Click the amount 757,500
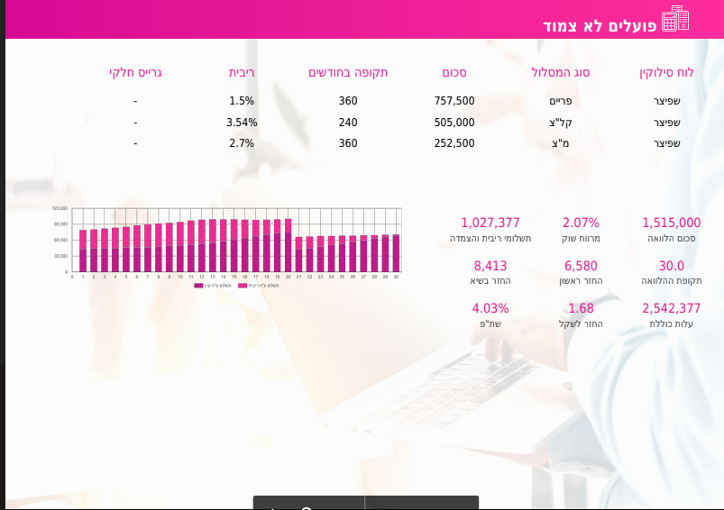 tap(454, 101)
